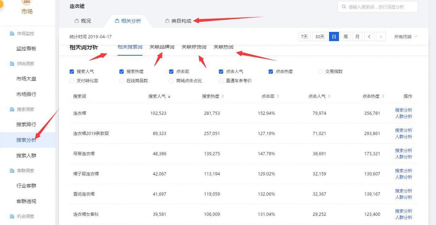Open the 机会洞察 sidebar icon
The image size is (436, 225).
point(12,216)
